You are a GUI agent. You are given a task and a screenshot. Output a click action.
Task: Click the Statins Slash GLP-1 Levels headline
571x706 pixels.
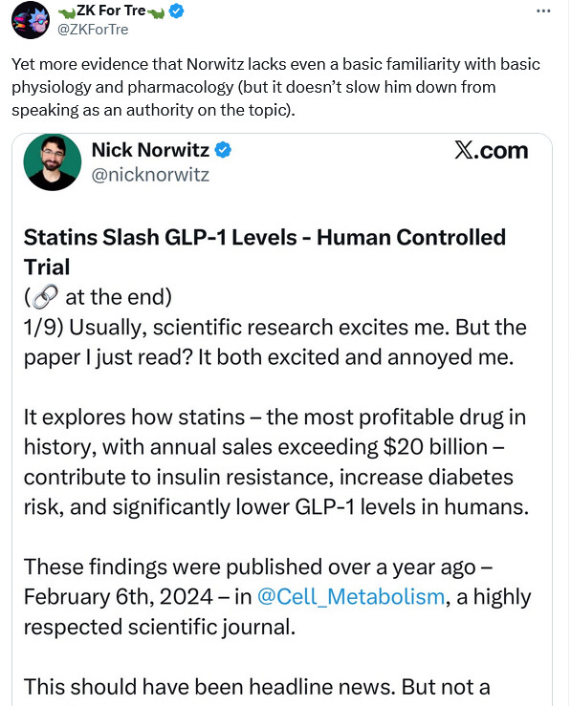265,251
